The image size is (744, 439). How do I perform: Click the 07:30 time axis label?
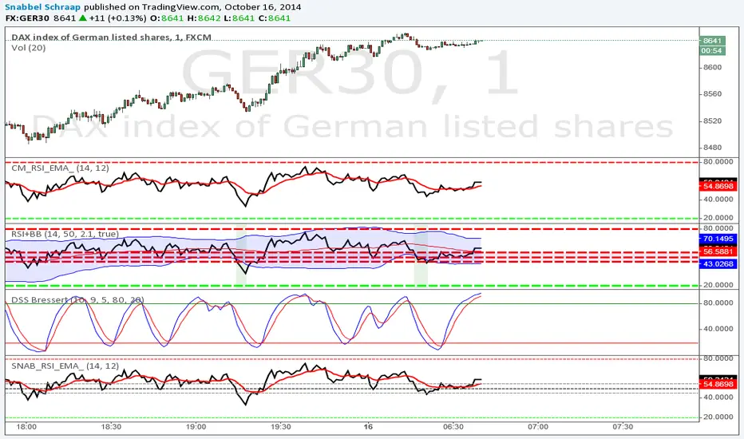623,427
